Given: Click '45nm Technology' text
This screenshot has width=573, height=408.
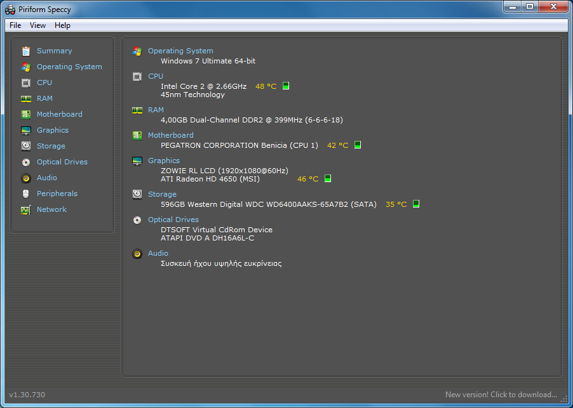Looking at the screenshot, I should [x=192, y=95].
